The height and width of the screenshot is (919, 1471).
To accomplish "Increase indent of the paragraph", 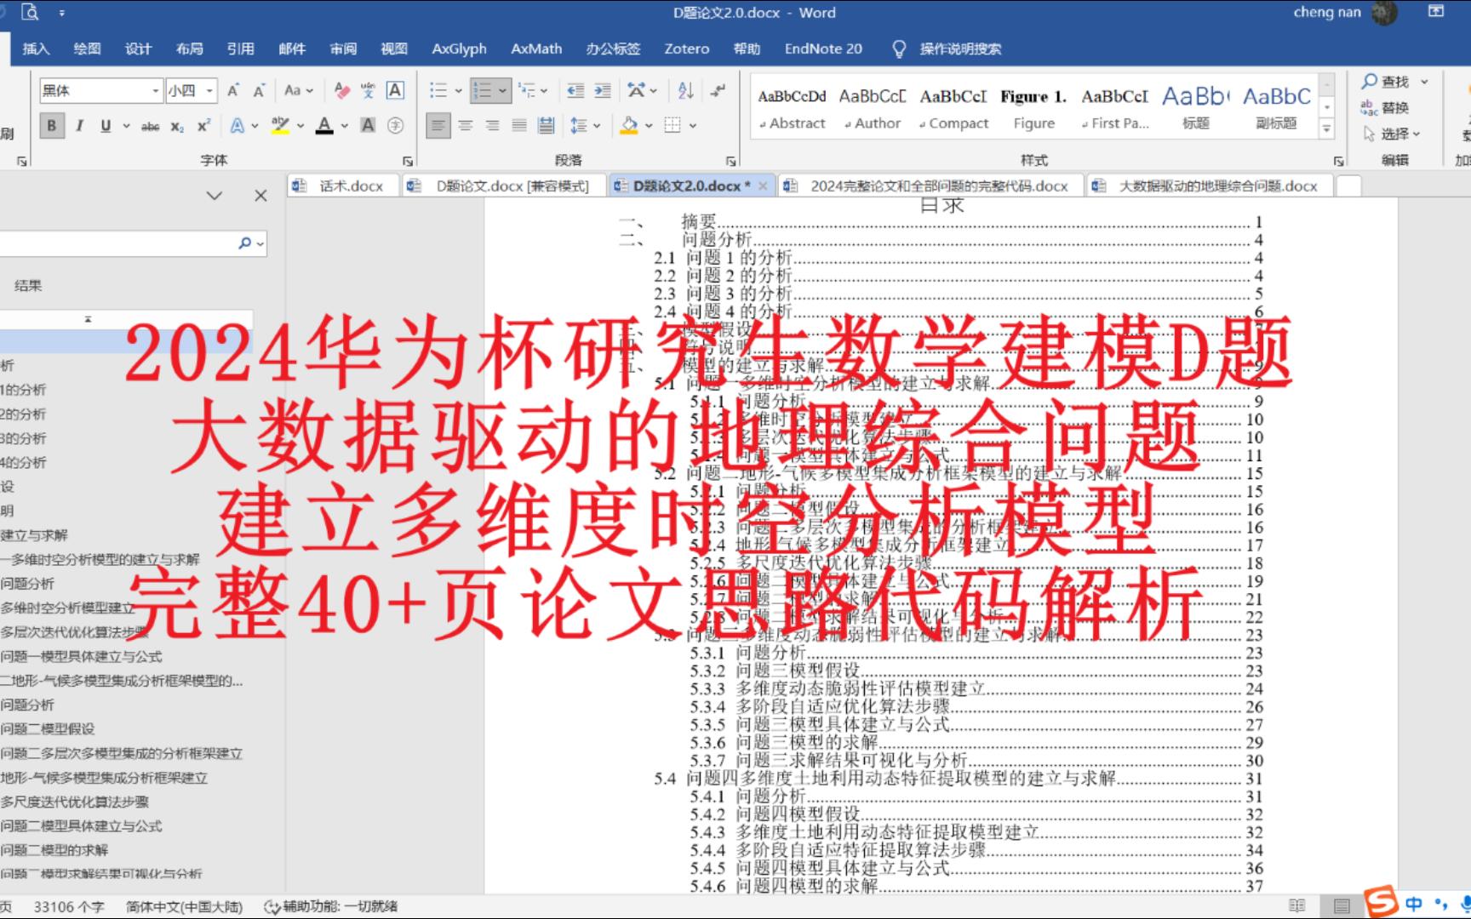I will (603, 90).
